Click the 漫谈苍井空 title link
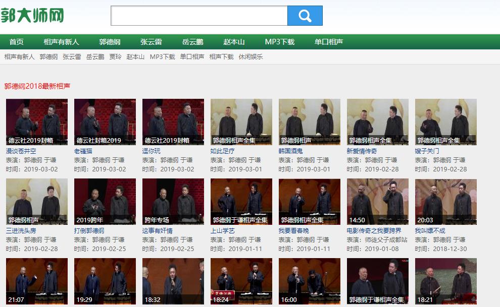 (x=21, y=151)
